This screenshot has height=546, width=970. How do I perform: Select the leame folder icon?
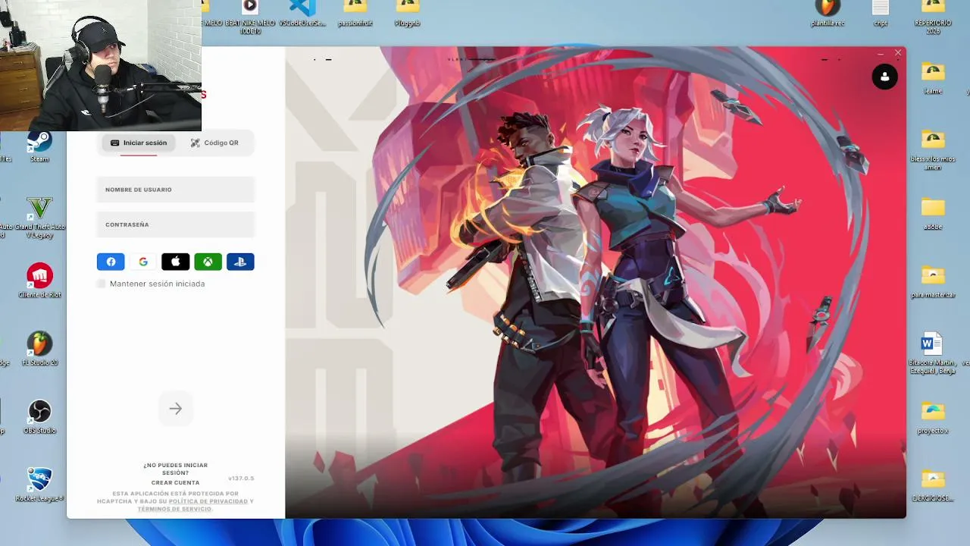pyautogui.click(x=933, y=78)
